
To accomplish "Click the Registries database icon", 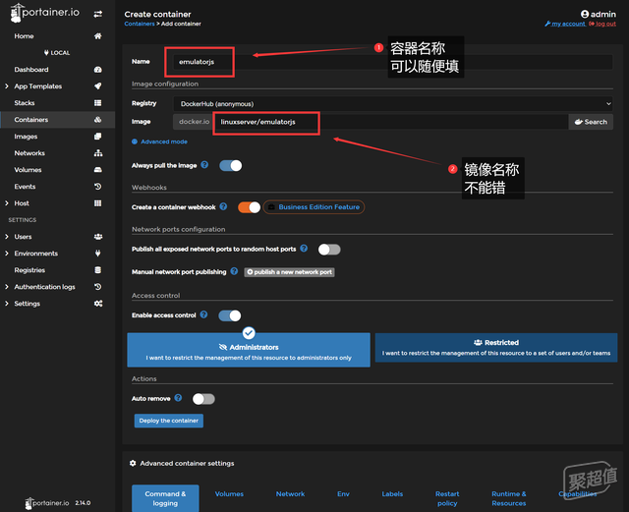I will pyautogui.click(x=98, y=270).
